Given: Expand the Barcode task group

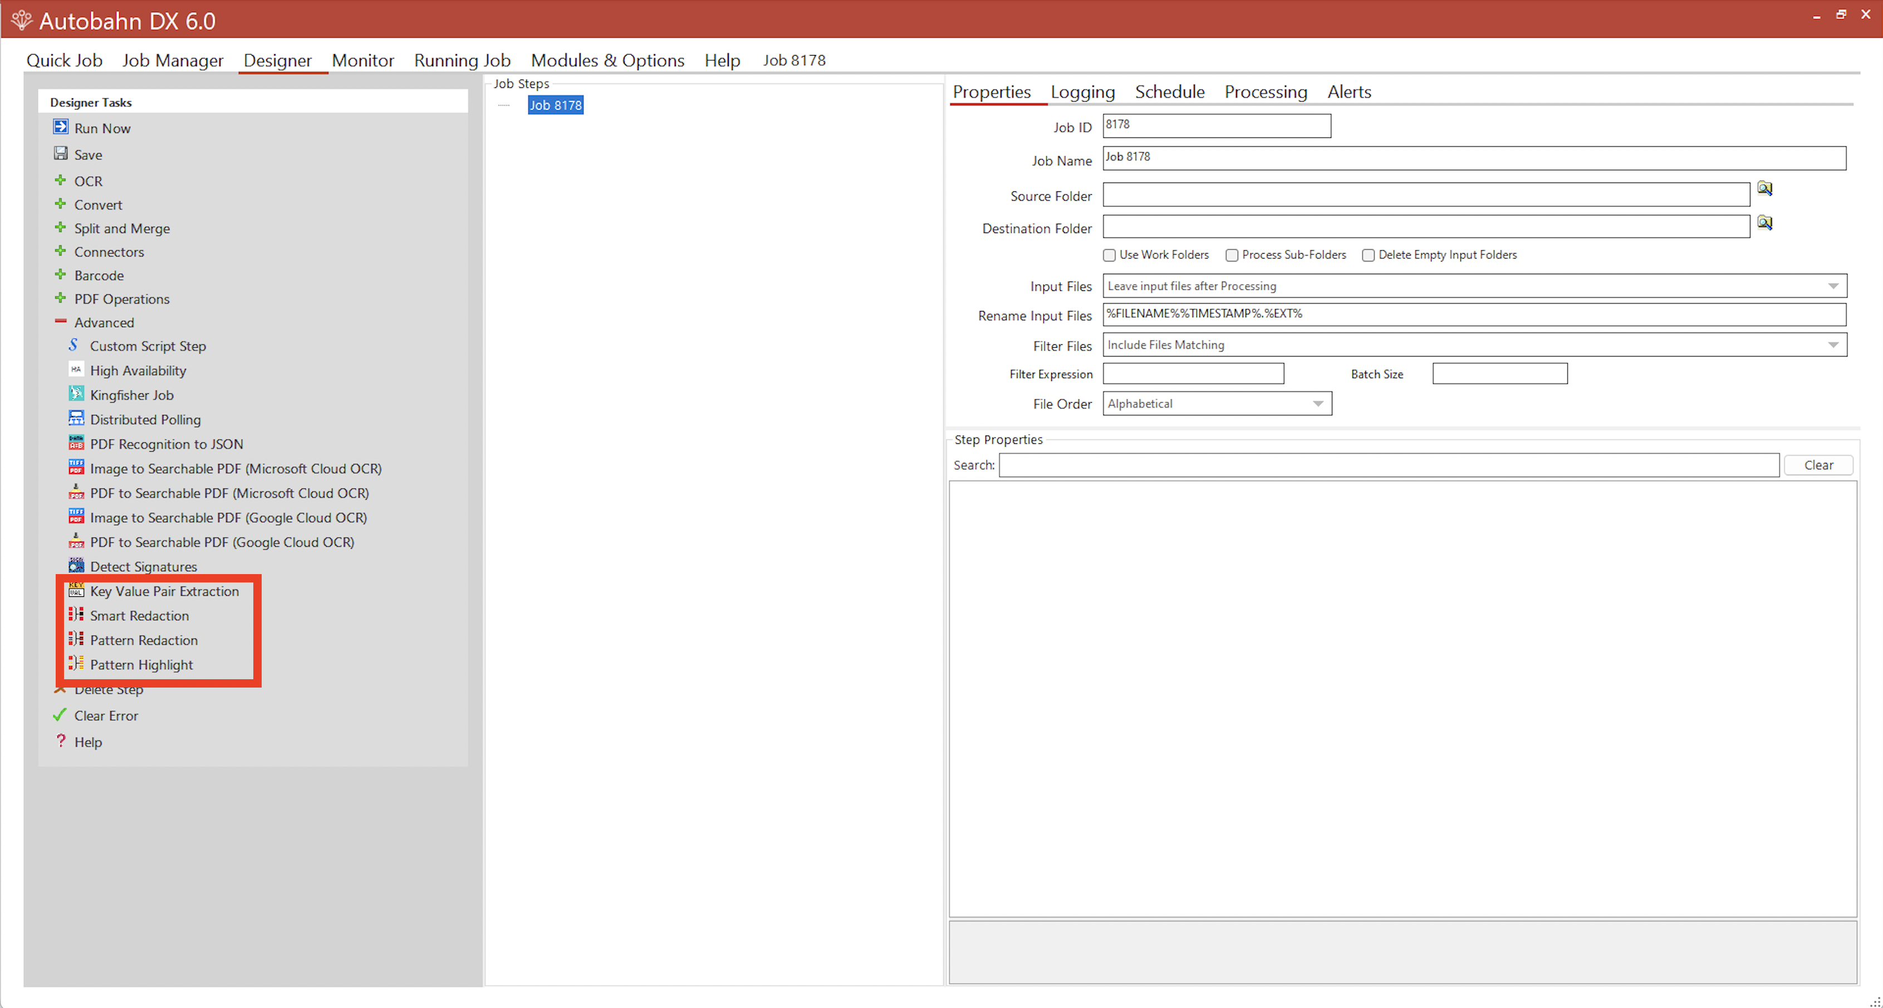Looking at the screenshot, I should click(60, 275).
